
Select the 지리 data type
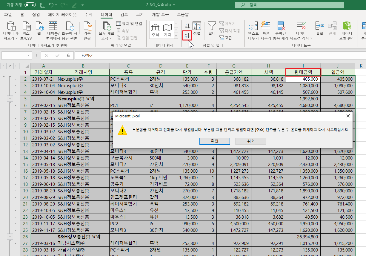(167, 30)
